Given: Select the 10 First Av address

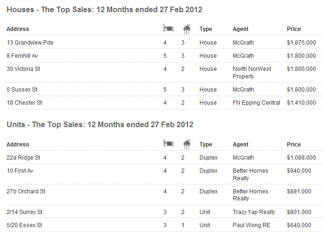Looking at the screenshot, I should (x=20, y=171).
